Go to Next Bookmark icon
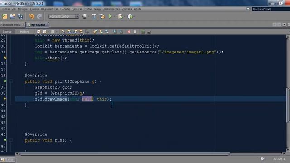 [101, 32]
